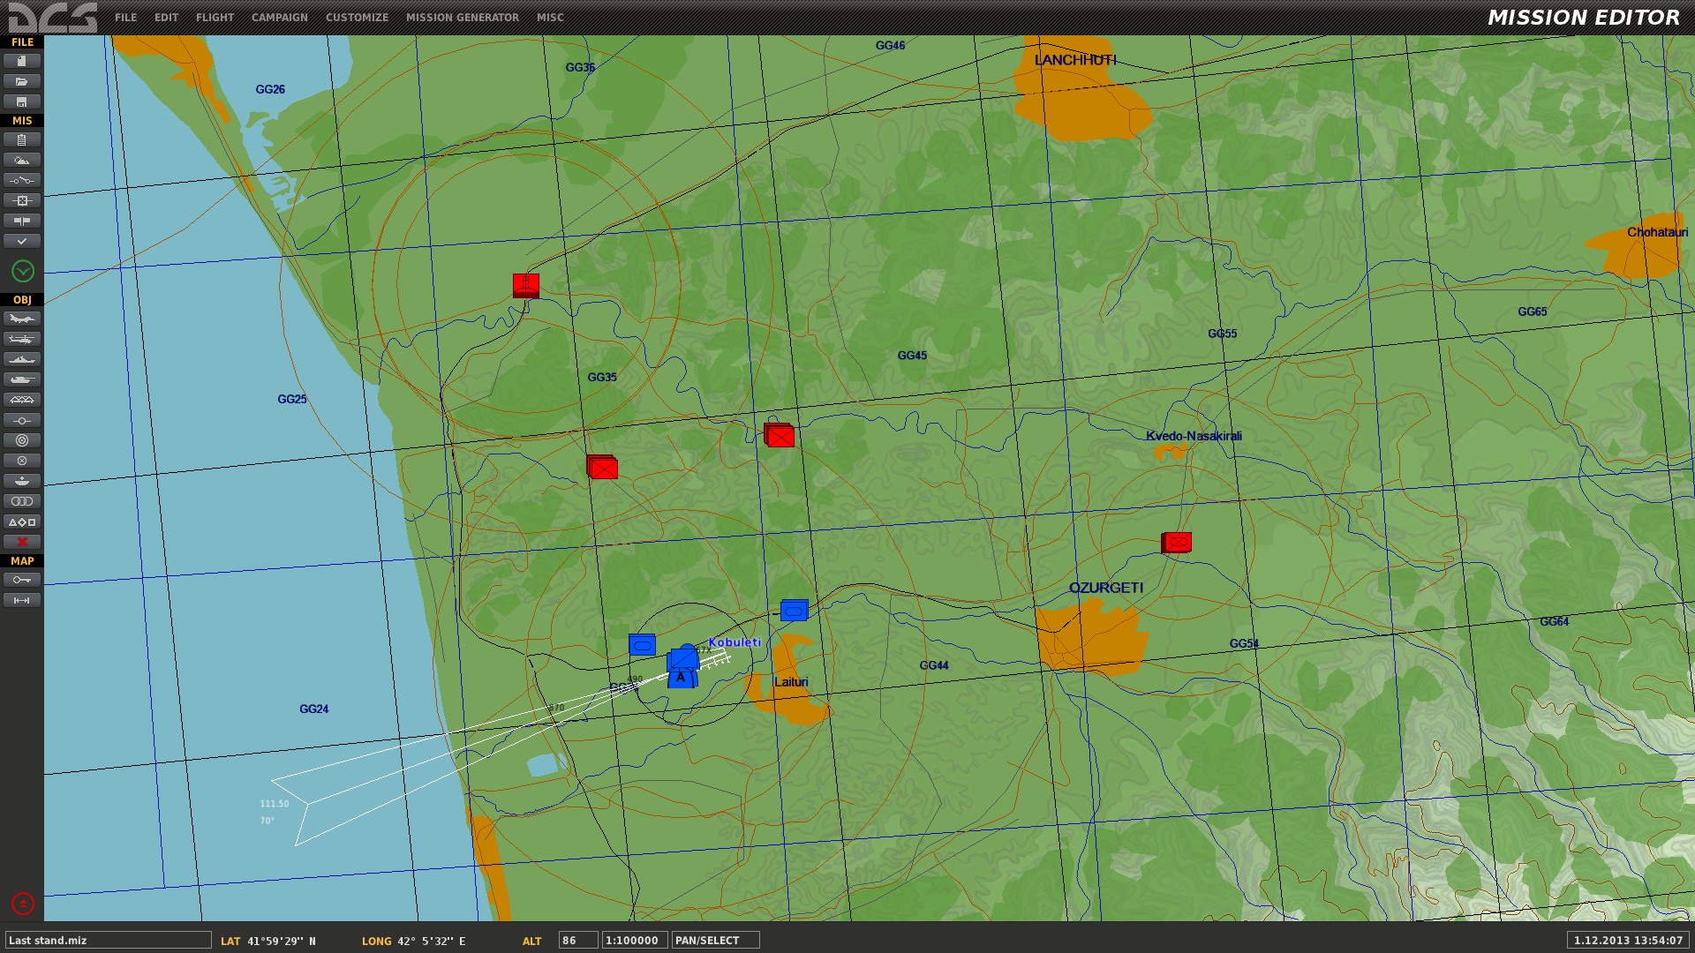Select the concentric-circle trigger zone tool
Screen dimensions: 1695x953
[22, 440]
